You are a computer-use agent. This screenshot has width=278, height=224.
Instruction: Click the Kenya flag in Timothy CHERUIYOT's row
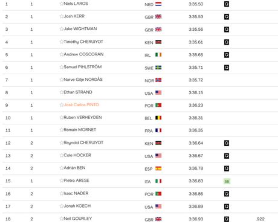tap(158, 42)
